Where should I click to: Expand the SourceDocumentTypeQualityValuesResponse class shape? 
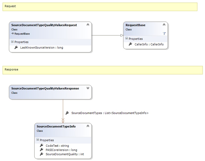tap(88, 88)
